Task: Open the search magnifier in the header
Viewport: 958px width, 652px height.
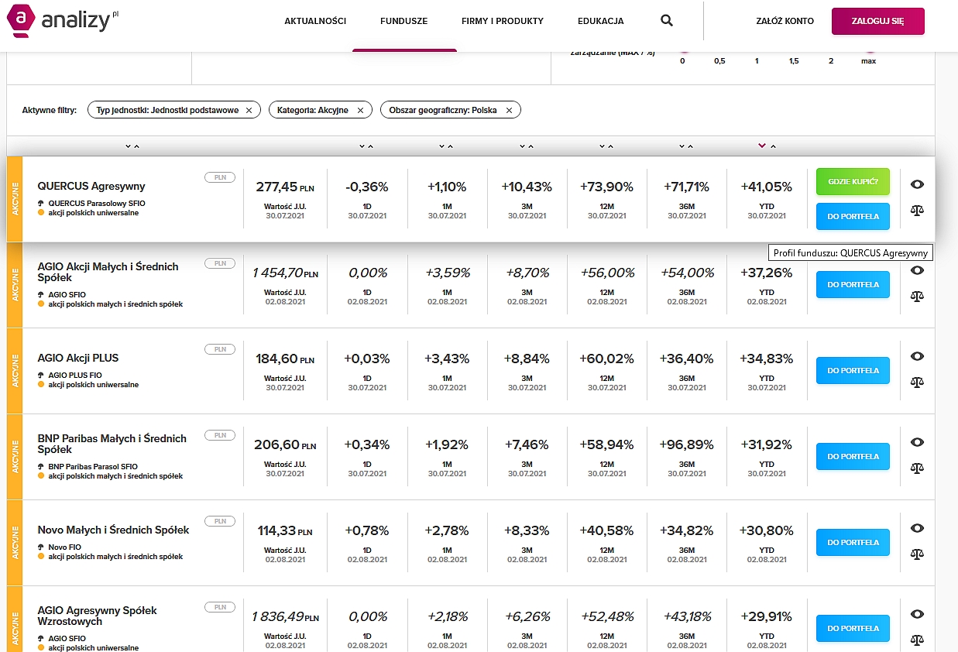Action: click(x=667, y=21)
